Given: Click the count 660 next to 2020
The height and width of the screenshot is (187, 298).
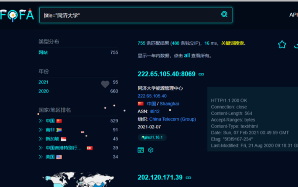Looking at the screenshot, I should coord(114,91).
